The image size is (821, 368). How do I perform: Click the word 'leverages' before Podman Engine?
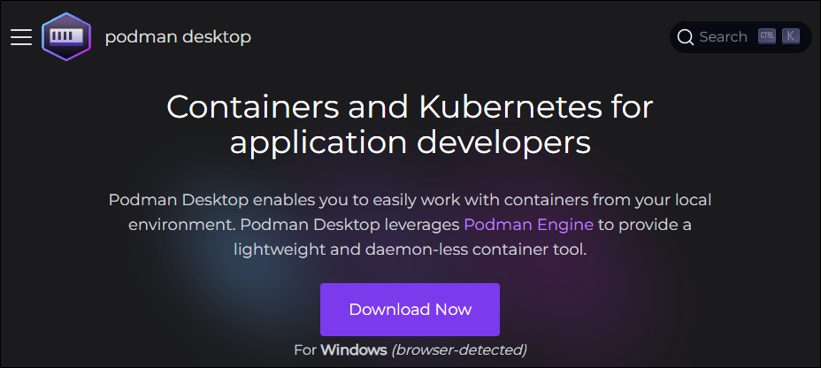[414, 225]
